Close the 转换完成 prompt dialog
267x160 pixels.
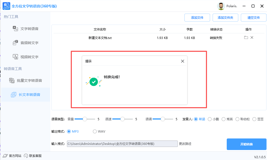pos(183,61)
